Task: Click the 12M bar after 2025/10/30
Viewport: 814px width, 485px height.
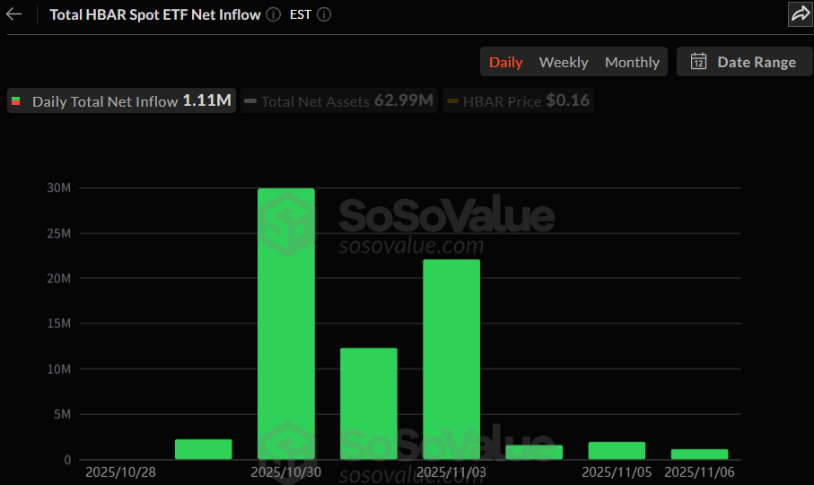Action: coord(369,403)
